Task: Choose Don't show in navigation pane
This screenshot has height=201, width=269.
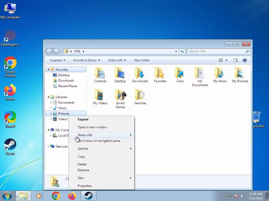Action: pyautogui.click(x=102, y=141)
